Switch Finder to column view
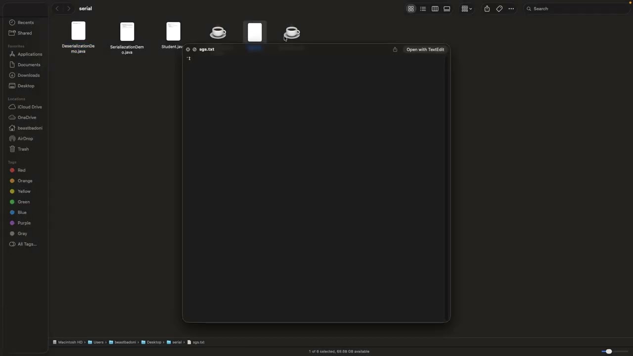 435,8
